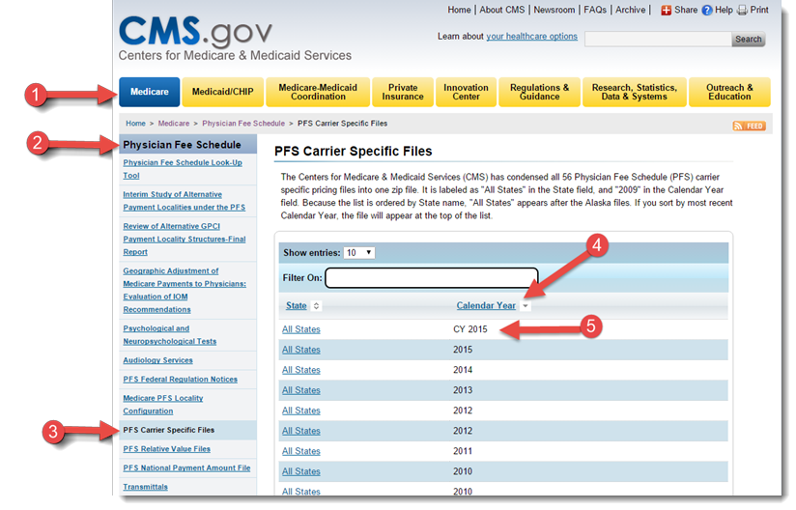Click the 'CY 2015' calendar year cell

(x=470, y=329)
